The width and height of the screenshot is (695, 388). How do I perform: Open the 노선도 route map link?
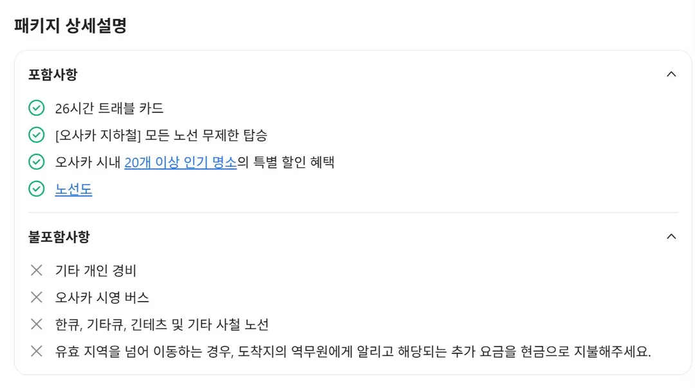coord(73,189)
